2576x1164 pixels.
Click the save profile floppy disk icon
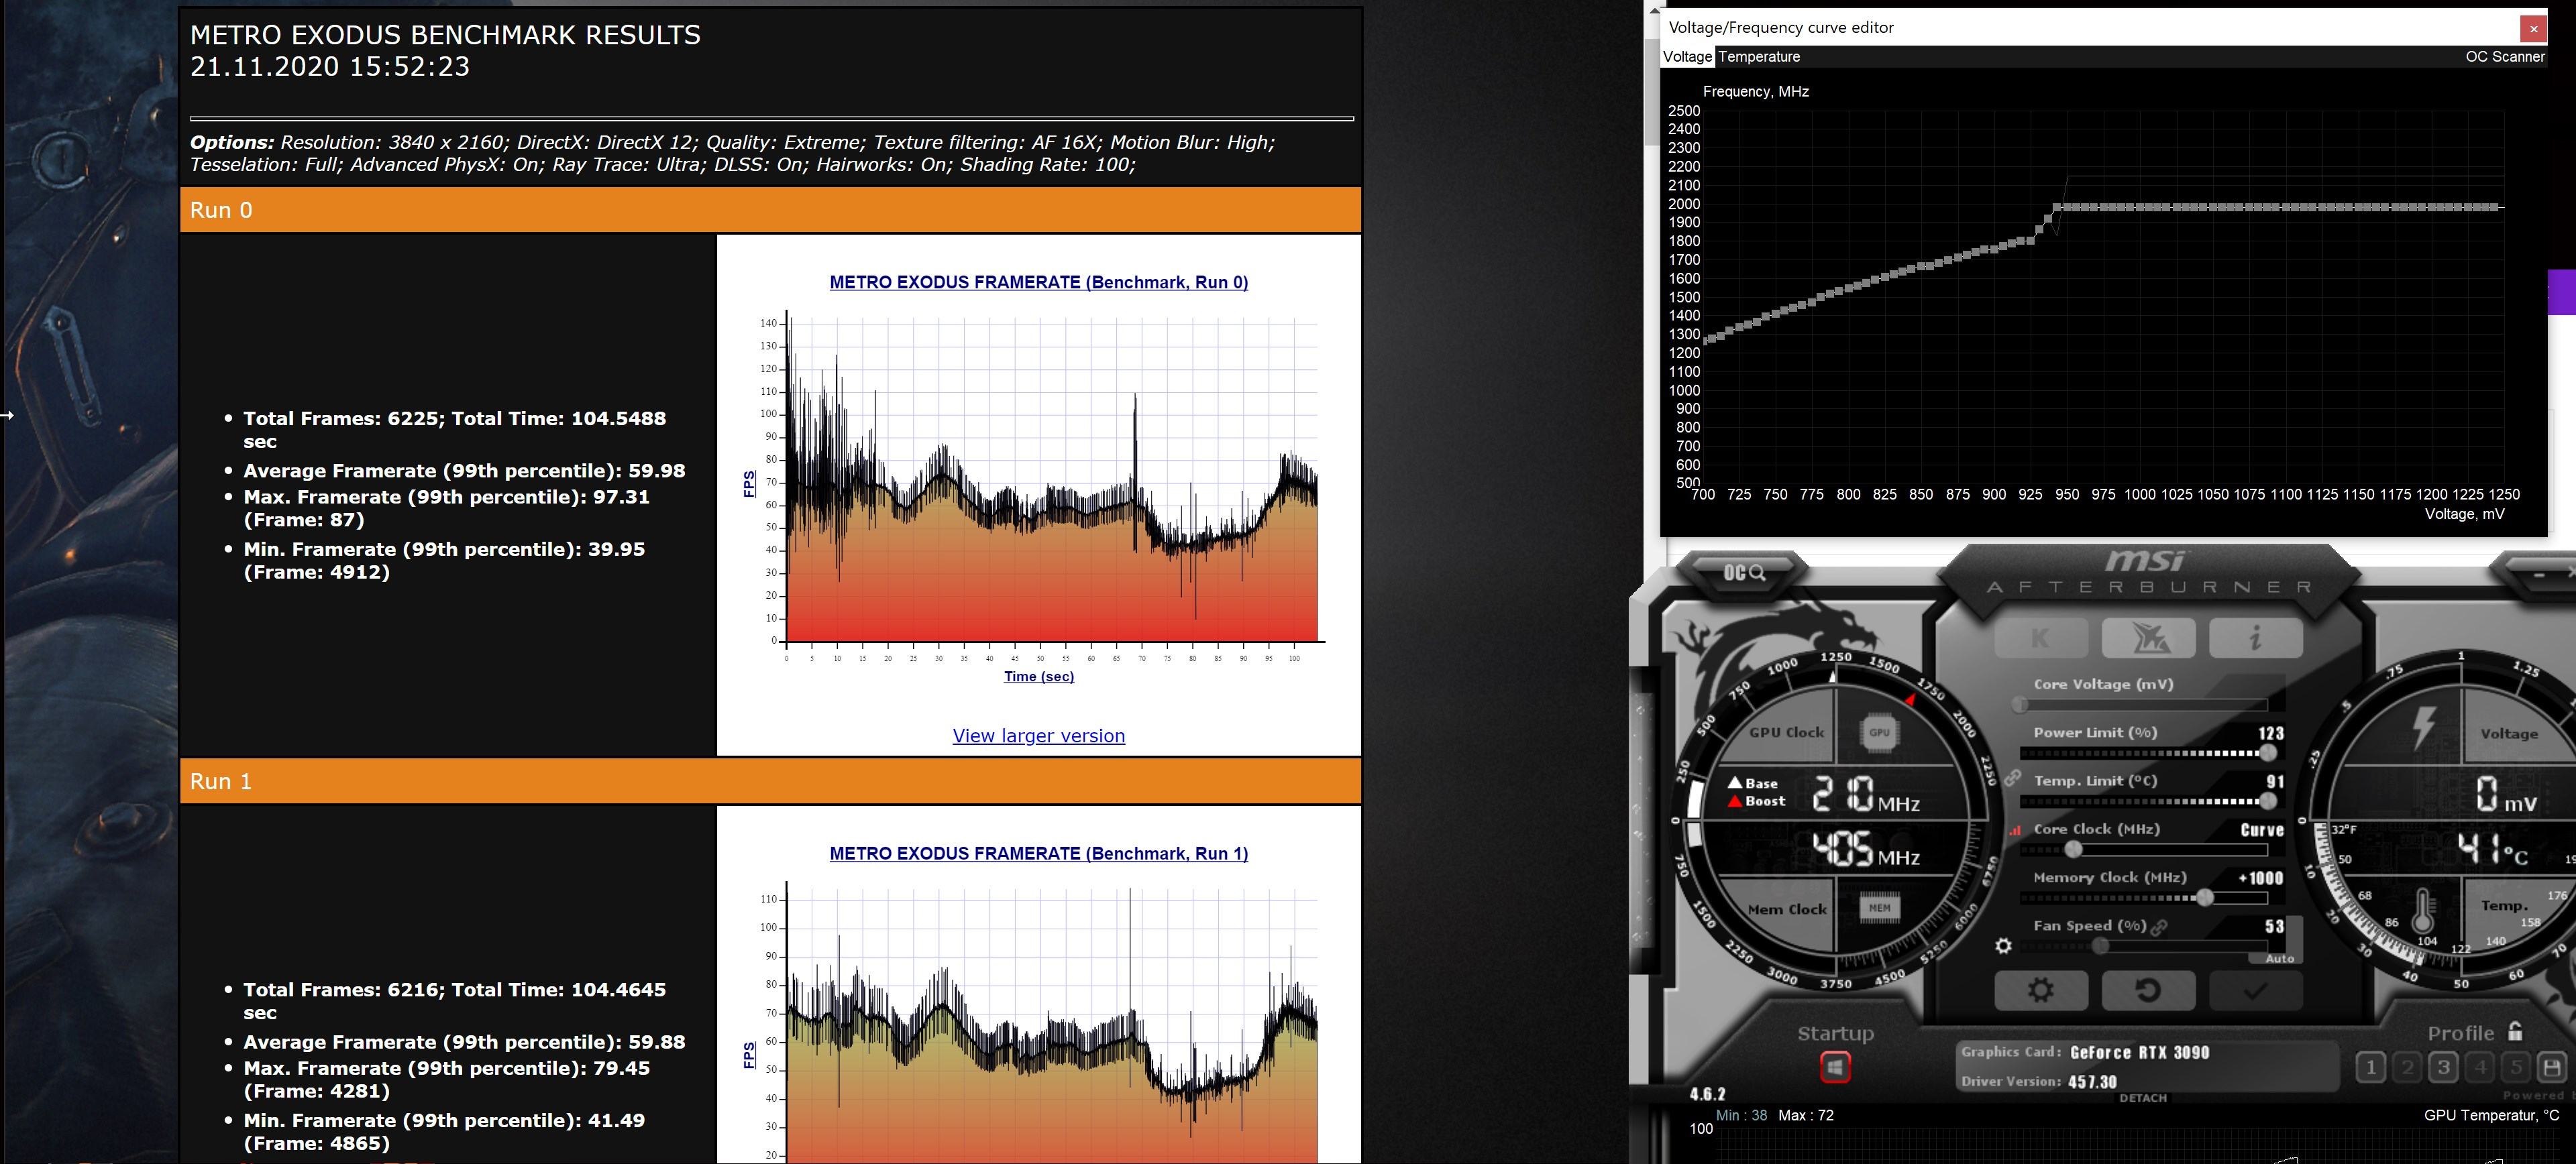click(x=2552, y=1068)
